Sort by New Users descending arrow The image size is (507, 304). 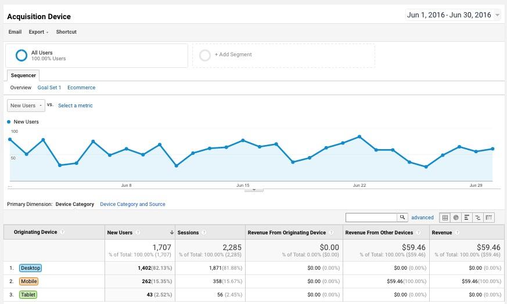(171, 233)
